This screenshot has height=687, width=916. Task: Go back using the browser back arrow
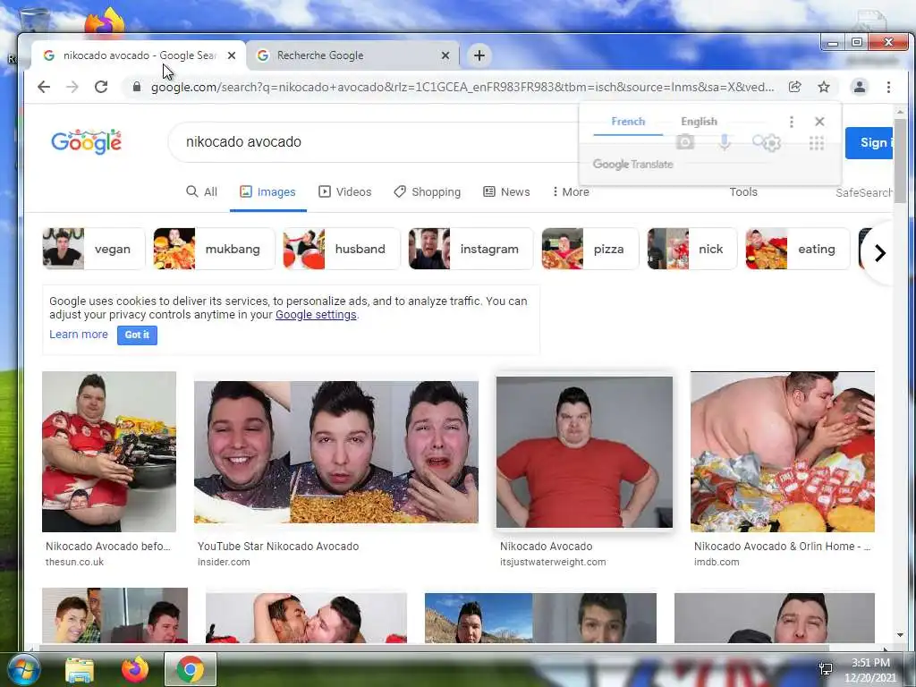click(44, 87)
